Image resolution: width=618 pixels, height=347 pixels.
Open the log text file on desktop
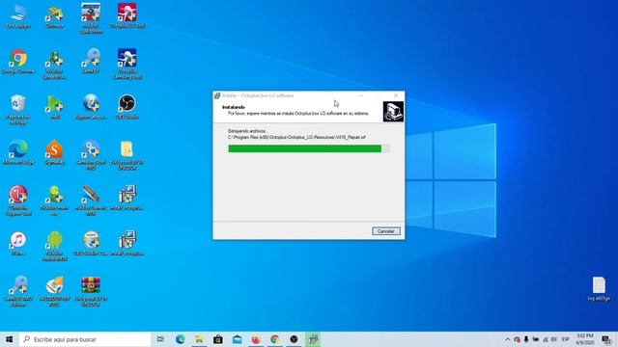pyautogui.click(x=599, y=289)
